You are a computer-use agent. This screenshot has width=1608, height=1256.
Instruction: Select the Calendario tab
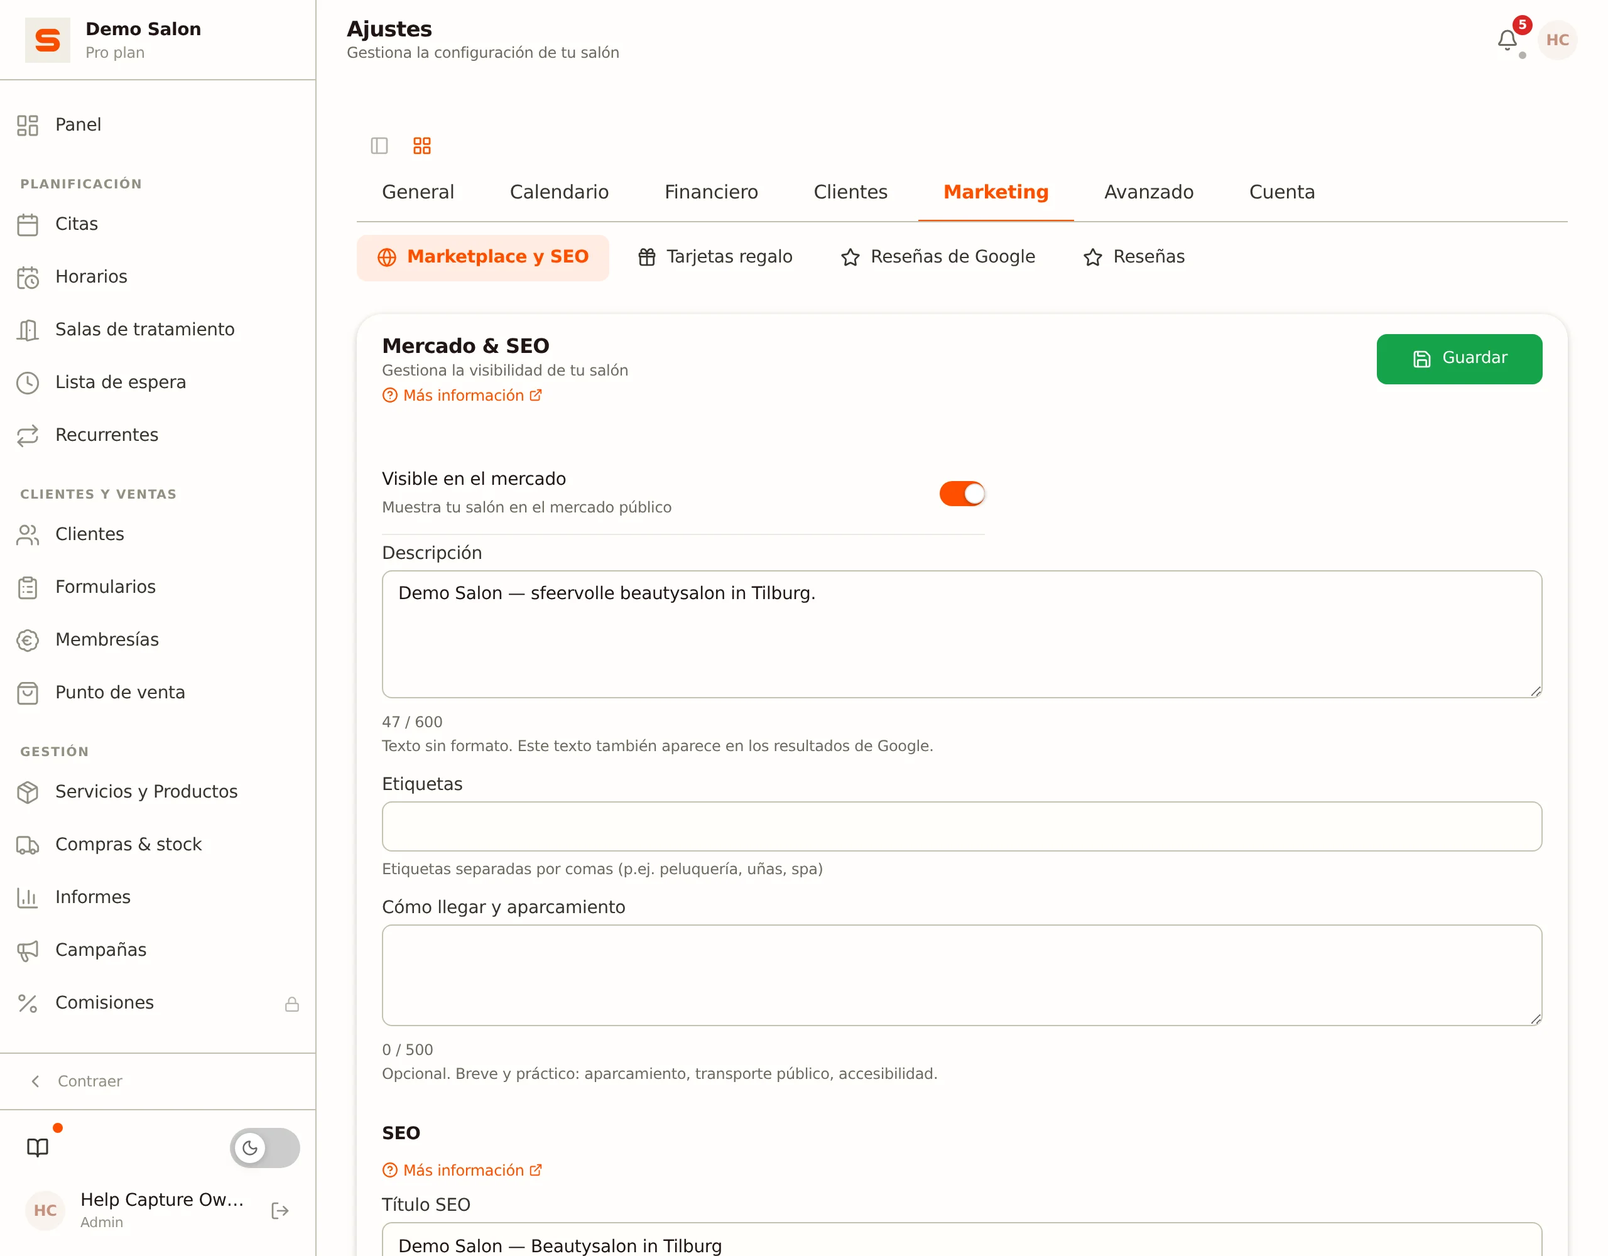559,192
